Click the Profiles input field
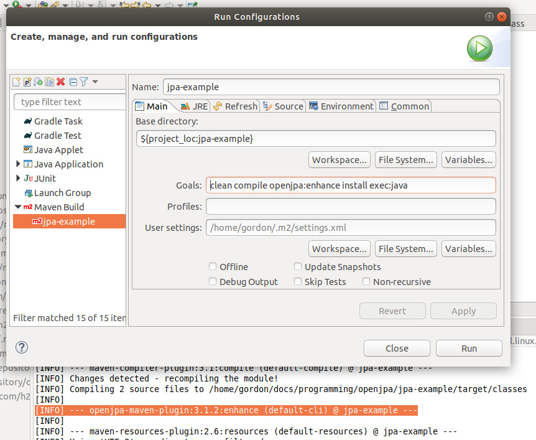The image size is (536, 440). pos(351,207)
